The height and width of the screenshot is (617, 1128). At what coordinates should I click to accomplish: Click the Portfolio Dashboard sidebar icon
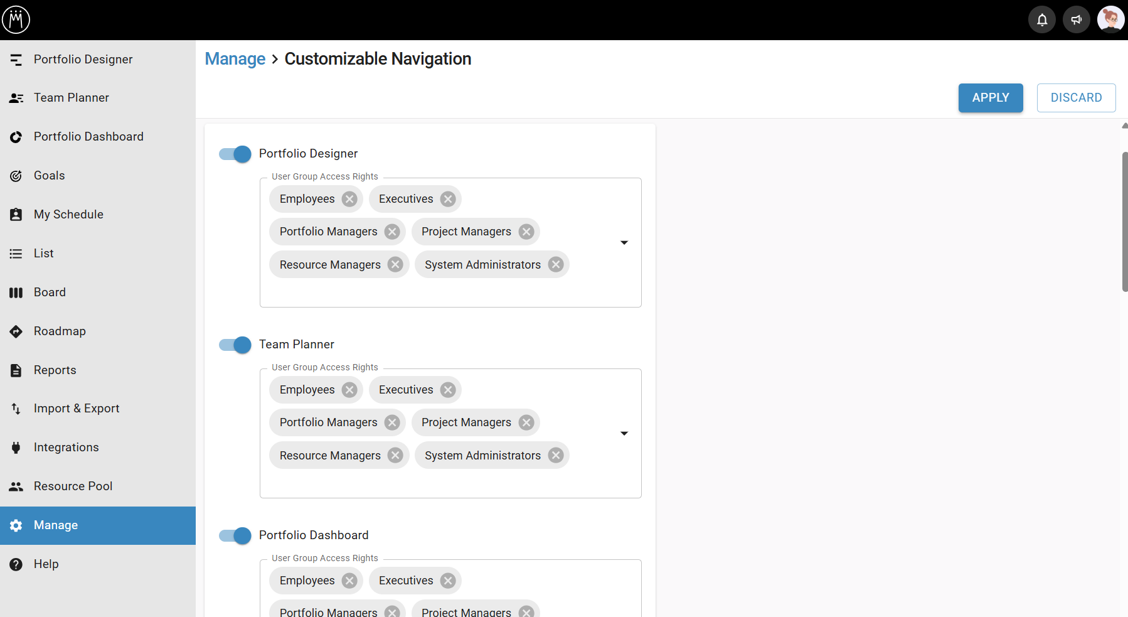coord(16,137)
